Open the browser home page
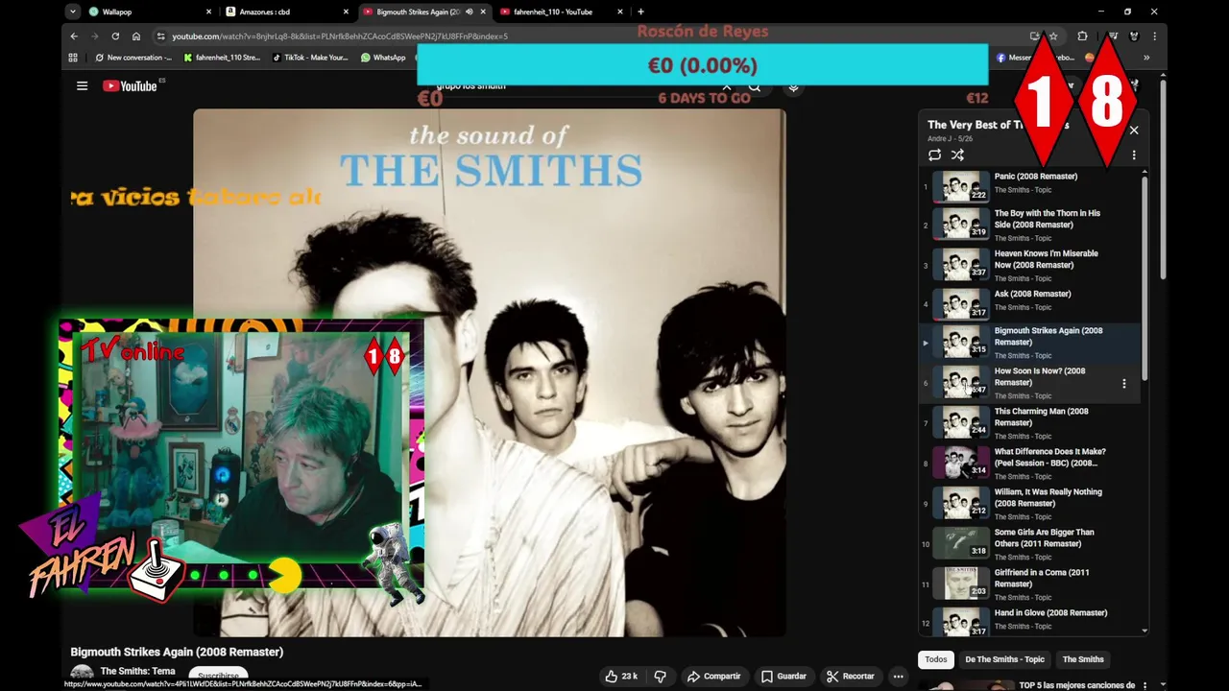The height and width of the screenshot is (691, 1229). point(136,36)
